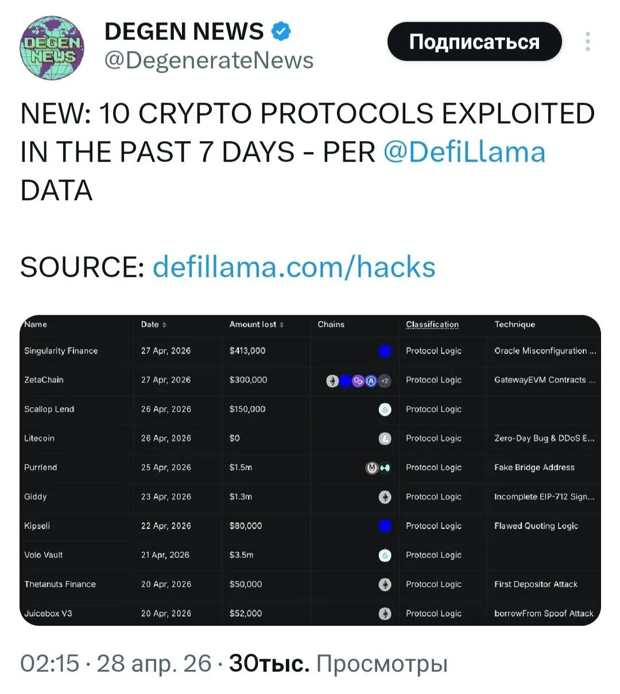This screenshot has width=620, height=694.
Task: Click the '+2' extra chains badge on ZetaChain
Action: (x=384, y=380)
